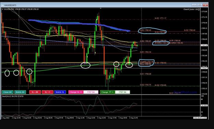Select the W-OPEN 1765.45 level label
This screenshot has width=214, height=129.
pos(162,43)
